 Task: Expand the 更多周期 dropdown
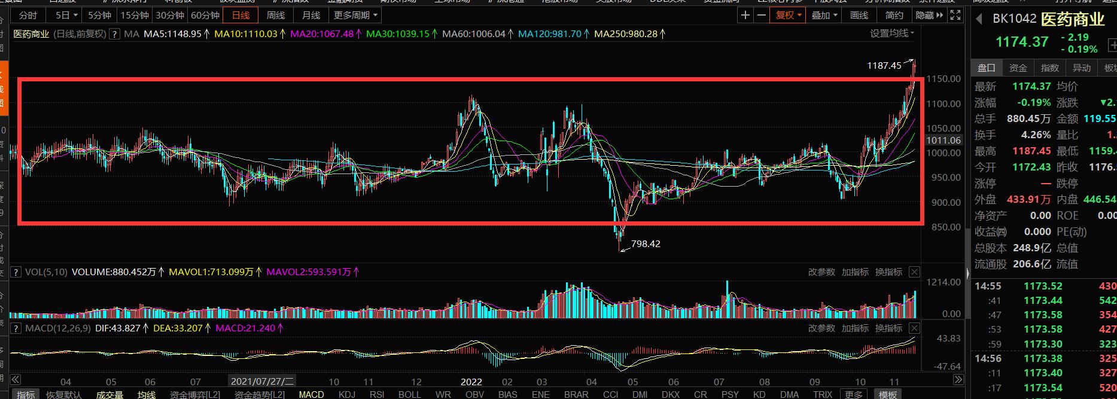pos(355,16)
